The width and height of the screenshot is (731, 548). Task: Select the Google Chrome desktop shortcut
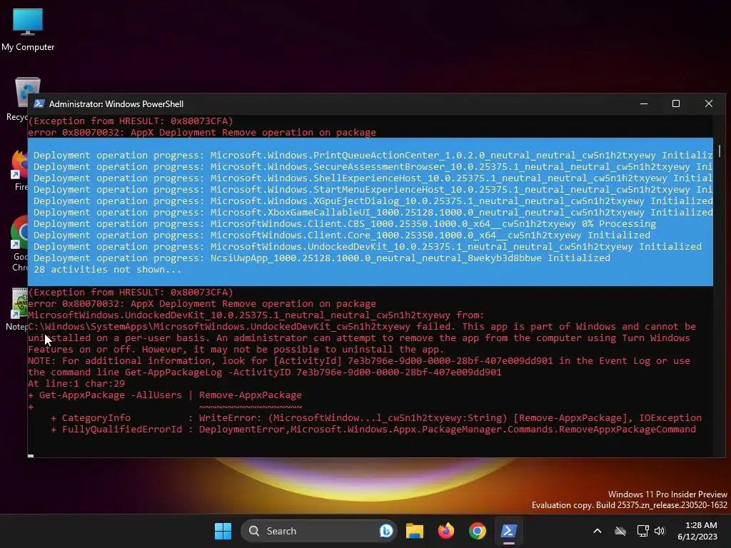pyautogui.click(x=19, y=243)
